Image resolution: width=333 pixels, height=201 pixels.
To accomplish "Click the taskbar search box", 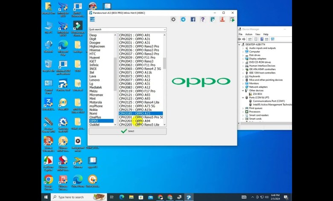I will pyautogui.click(x=79, y=197).
